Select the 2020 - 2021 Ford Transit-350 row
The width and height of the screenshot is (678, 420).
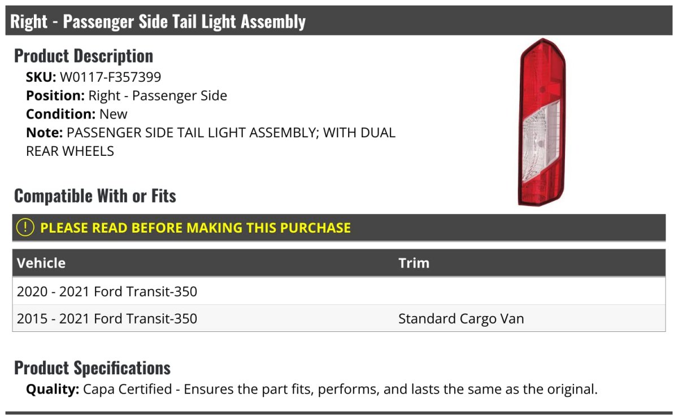[x=107, y=292]
